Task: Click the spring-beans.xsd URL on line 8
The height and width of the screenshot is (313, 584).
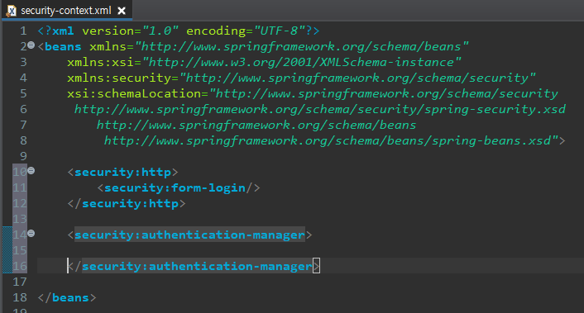Action: click(x=331, y=141)
